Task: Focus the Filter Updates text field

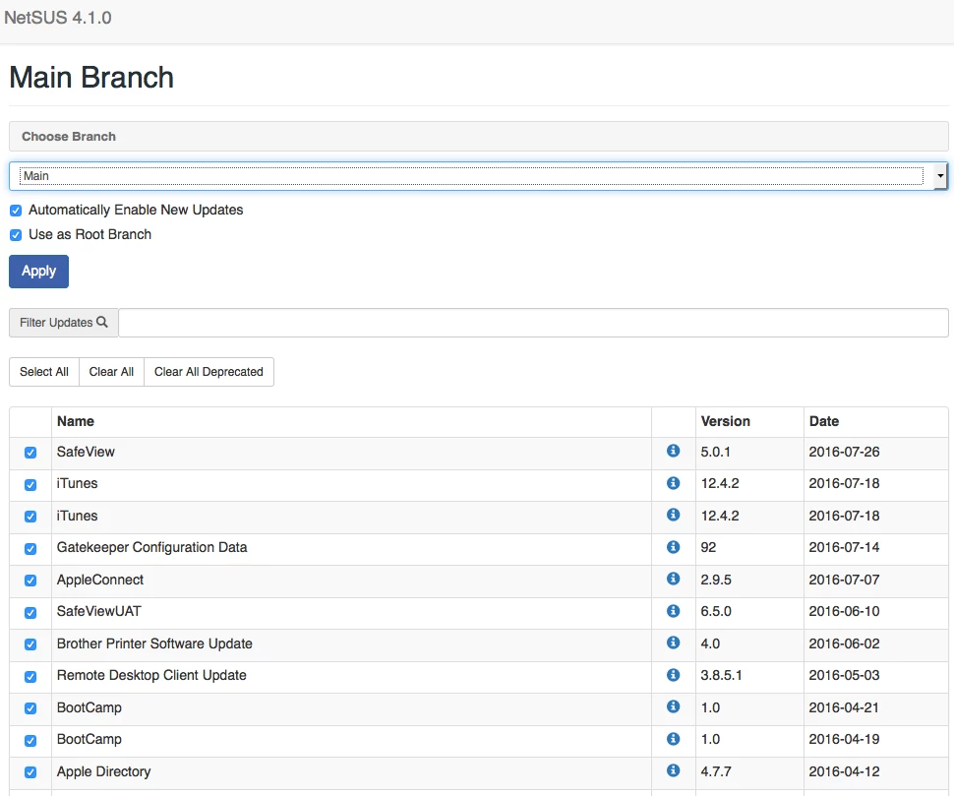Action: click(534, 323)
